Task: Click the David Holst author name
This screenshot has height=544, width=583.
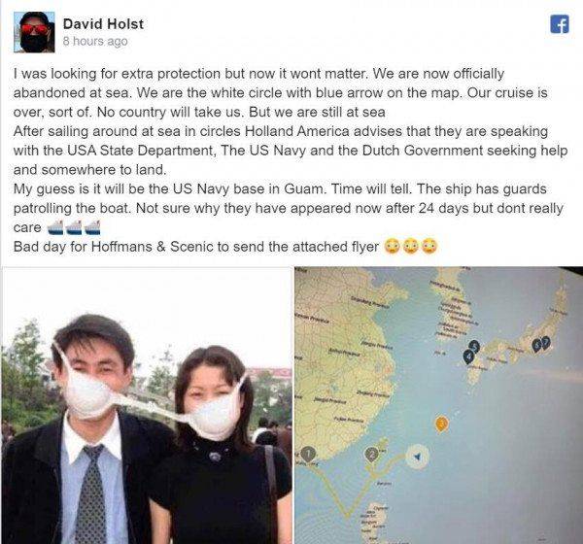Action: (103, 23)
